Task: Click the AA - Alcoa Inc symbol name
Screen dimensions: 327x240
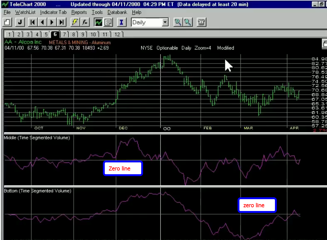Action: tap(23, 42)
